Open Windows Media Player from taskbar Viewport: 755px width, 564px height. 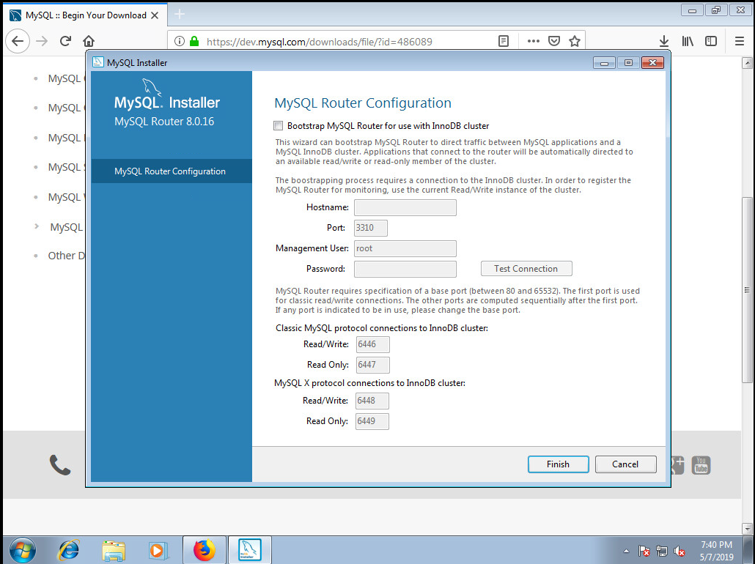pyautogui.click(x=158, y=549)
